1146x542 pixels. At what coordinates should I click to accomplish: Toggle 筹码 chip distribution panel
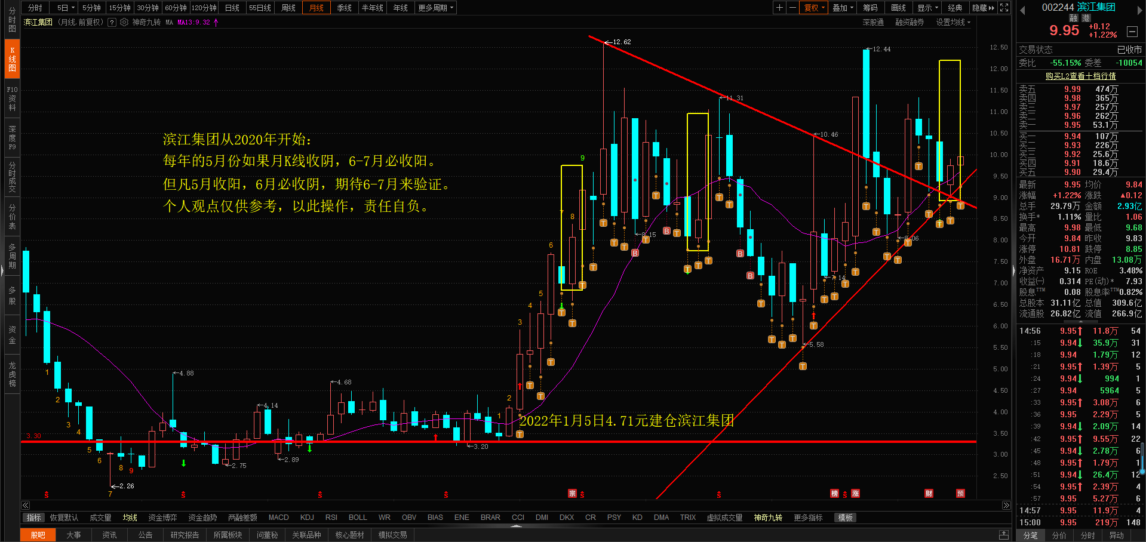click(870, 8)
